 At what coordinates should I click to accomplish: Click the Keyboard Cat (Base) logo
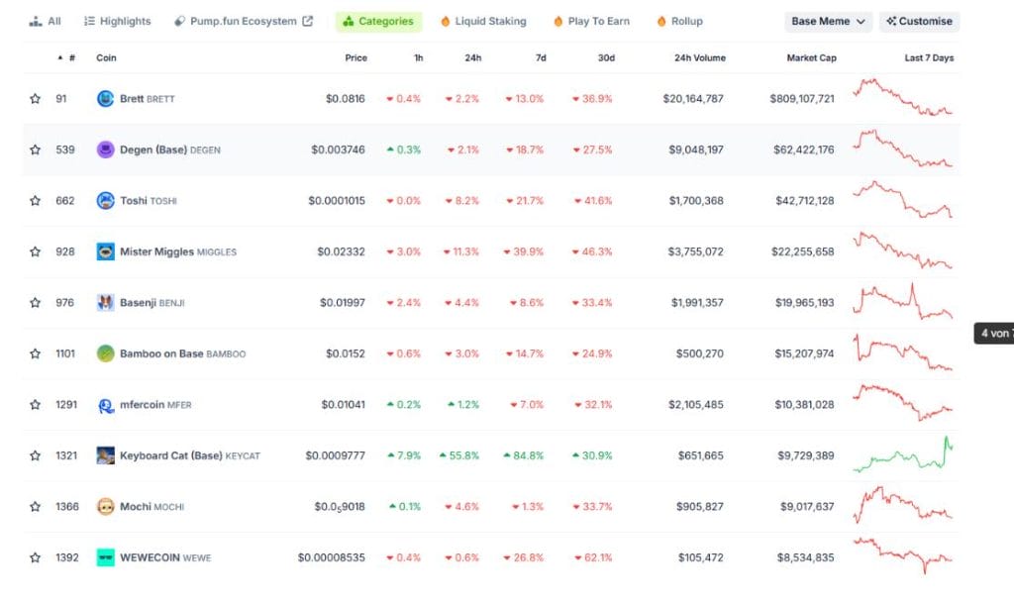[x=105, y=455]
